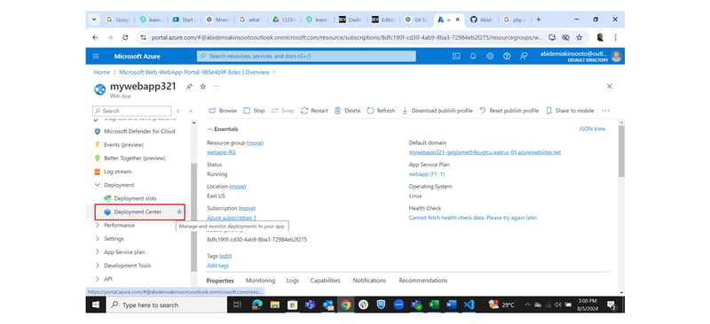Viewport: 710px width, 324px height.
Task: Close the mywebapp321 blade with the X
Action: [x=610, y=86]
